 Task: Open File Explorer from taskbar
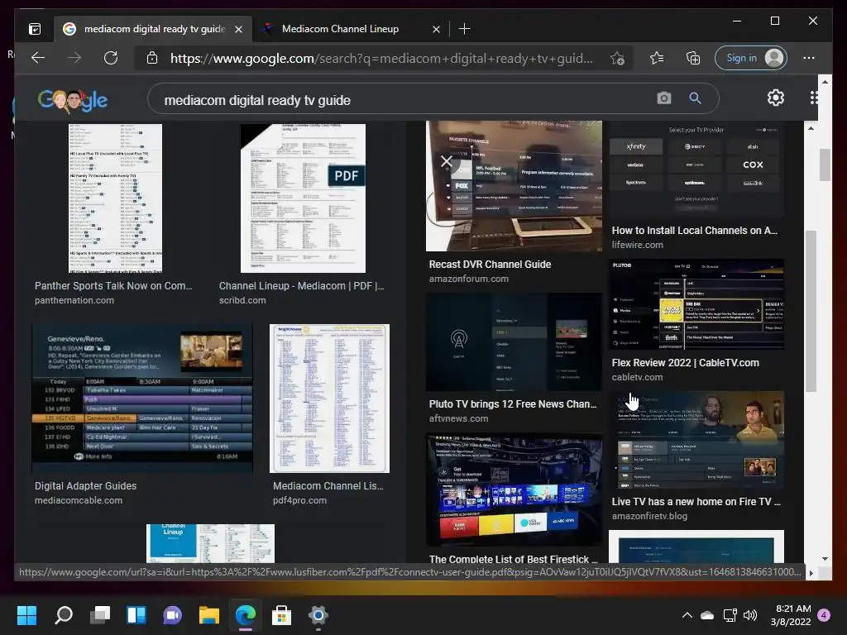(x=209, y=615)
